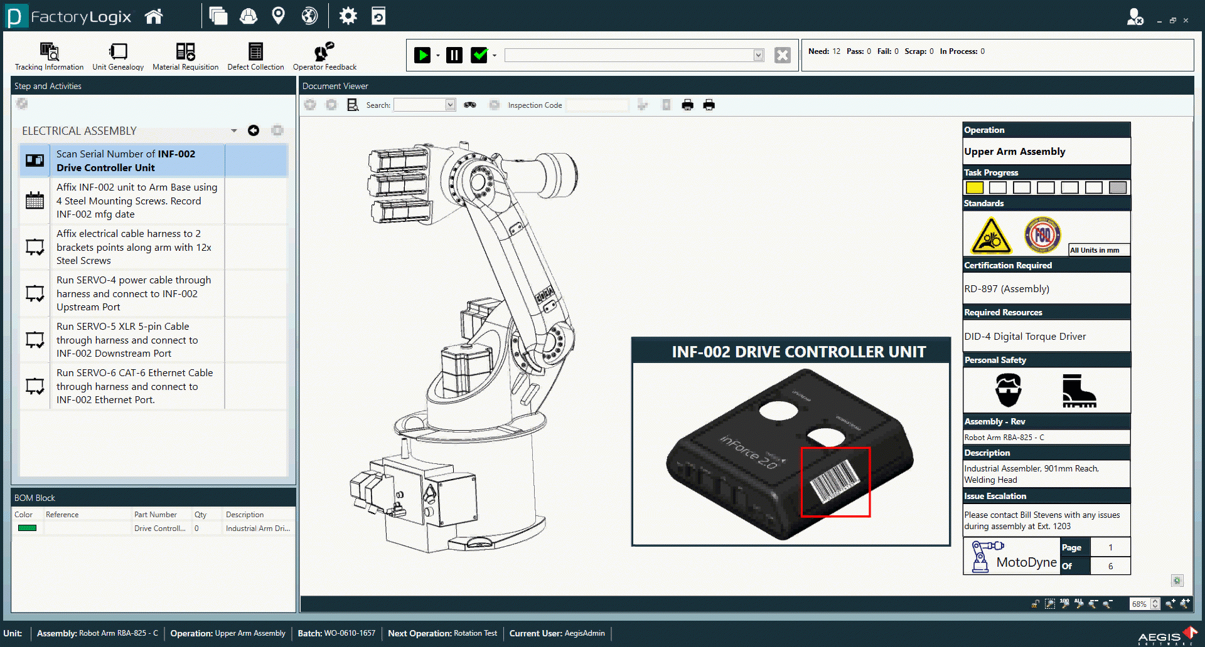Image resolution: width=1205 pixels, height=647 pixels.
Task: Check off the SERVO-6 Ethernet cable step
Action: coord(35,386)
